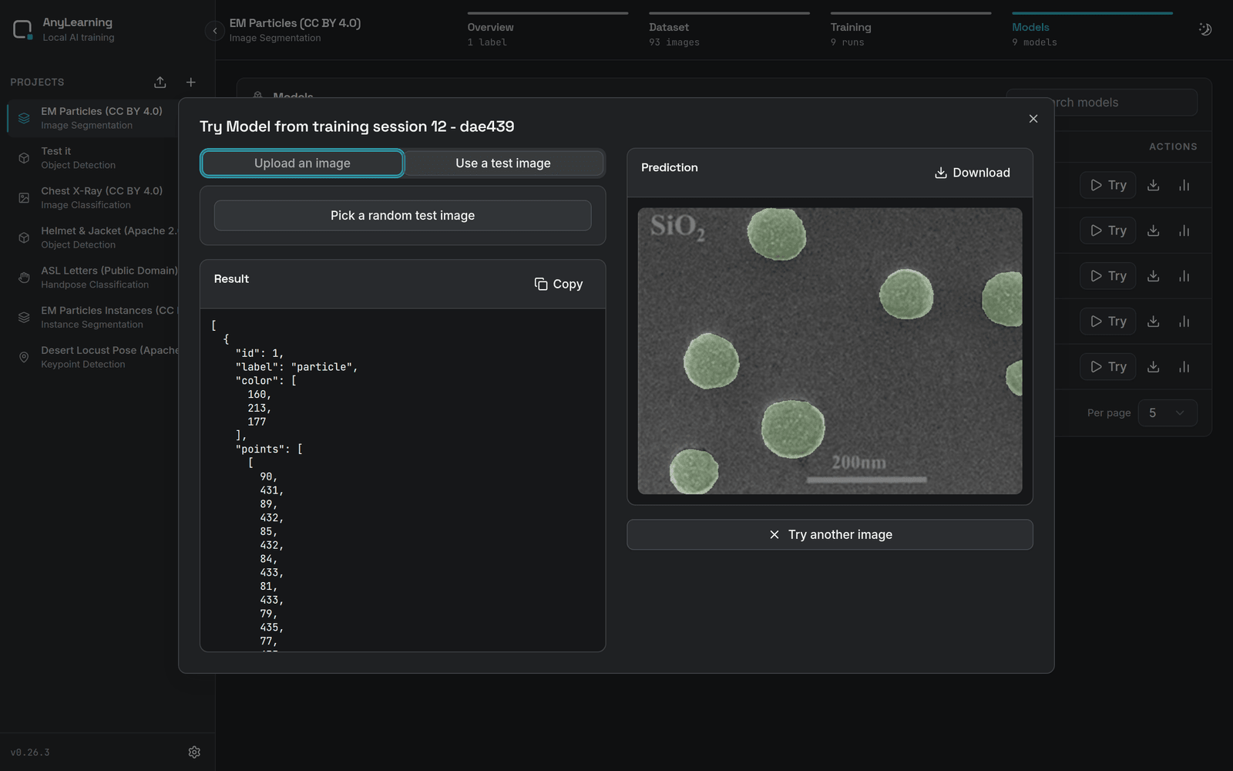
Task: Open settings gear at sidebar bottom
Action: tap(194, 752)
